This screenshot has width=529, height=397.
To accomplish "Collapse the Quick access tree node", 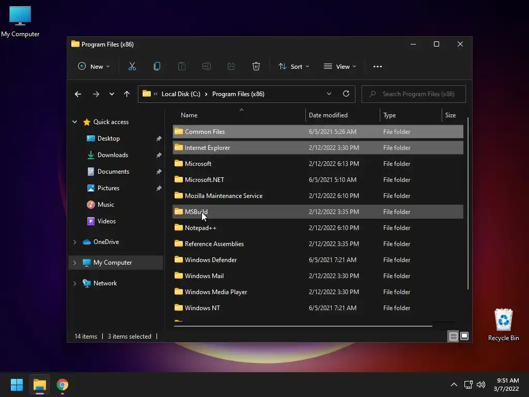I will click(x=74, y=122).
